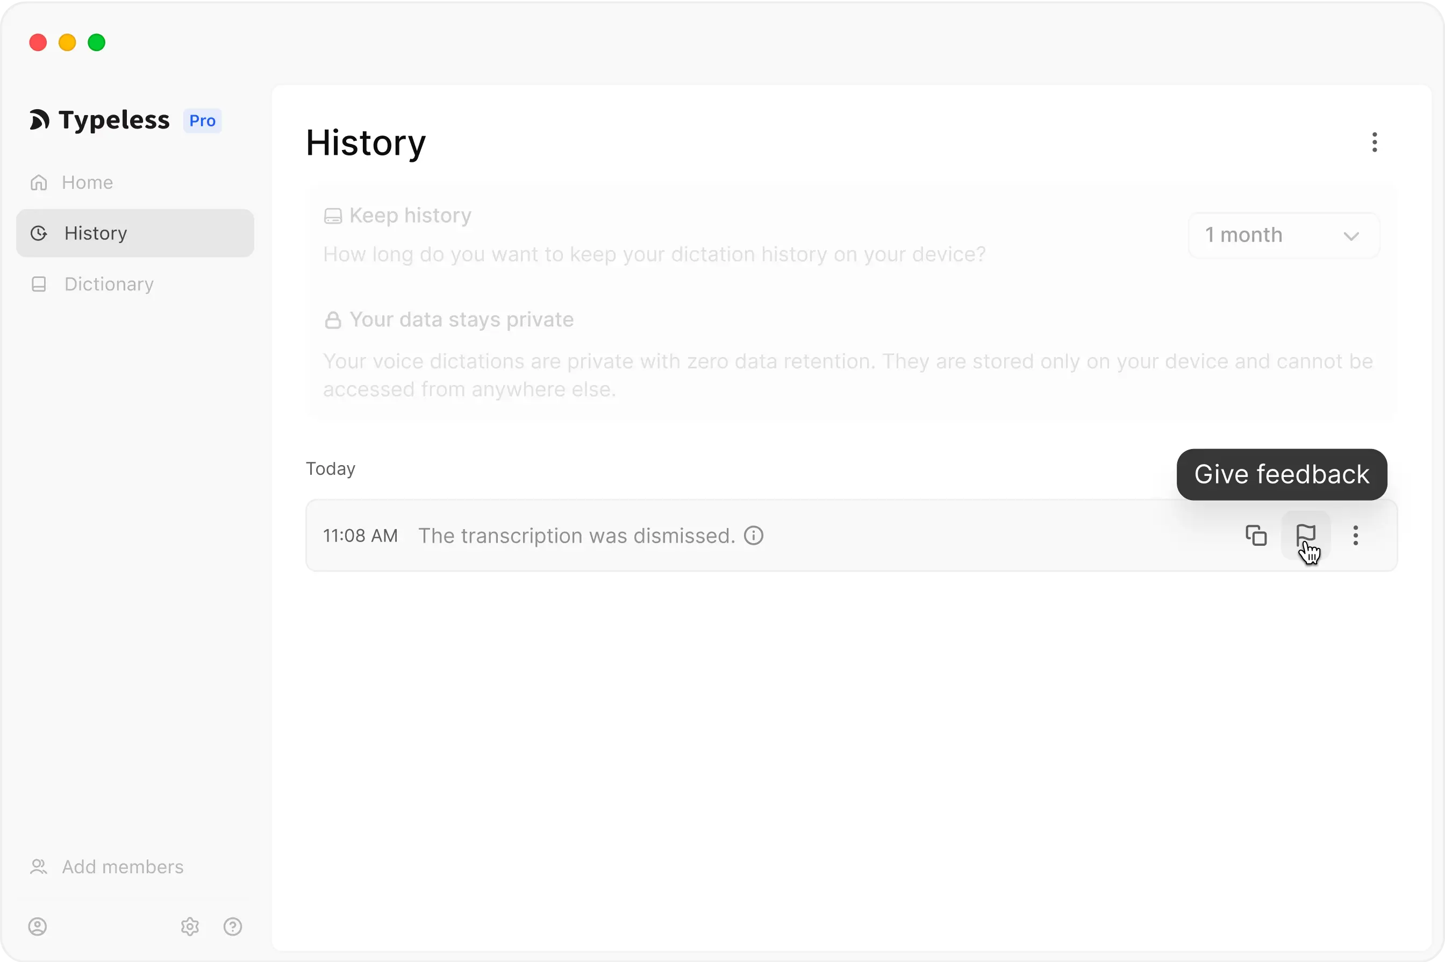This screenshot has width=1445, height=962.
Task: Click the chevron on the 1 month selector
Action: tap(1351, 236)
